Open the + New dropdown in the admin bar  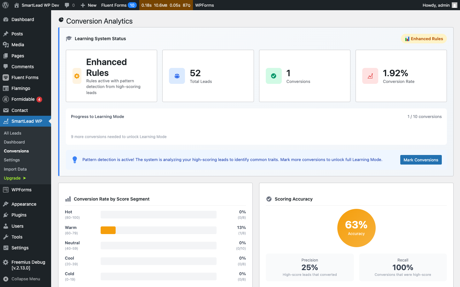[88, 5]
